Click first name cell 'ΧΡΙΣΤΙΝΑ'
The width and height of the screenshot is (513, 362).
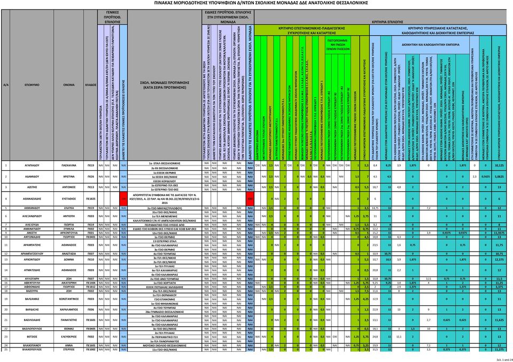[x=69, y=177]
